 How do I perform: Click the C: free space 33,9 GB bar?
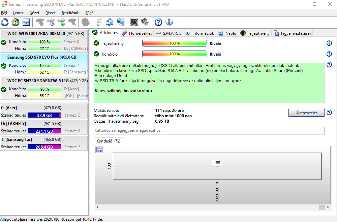coord(44,115)
